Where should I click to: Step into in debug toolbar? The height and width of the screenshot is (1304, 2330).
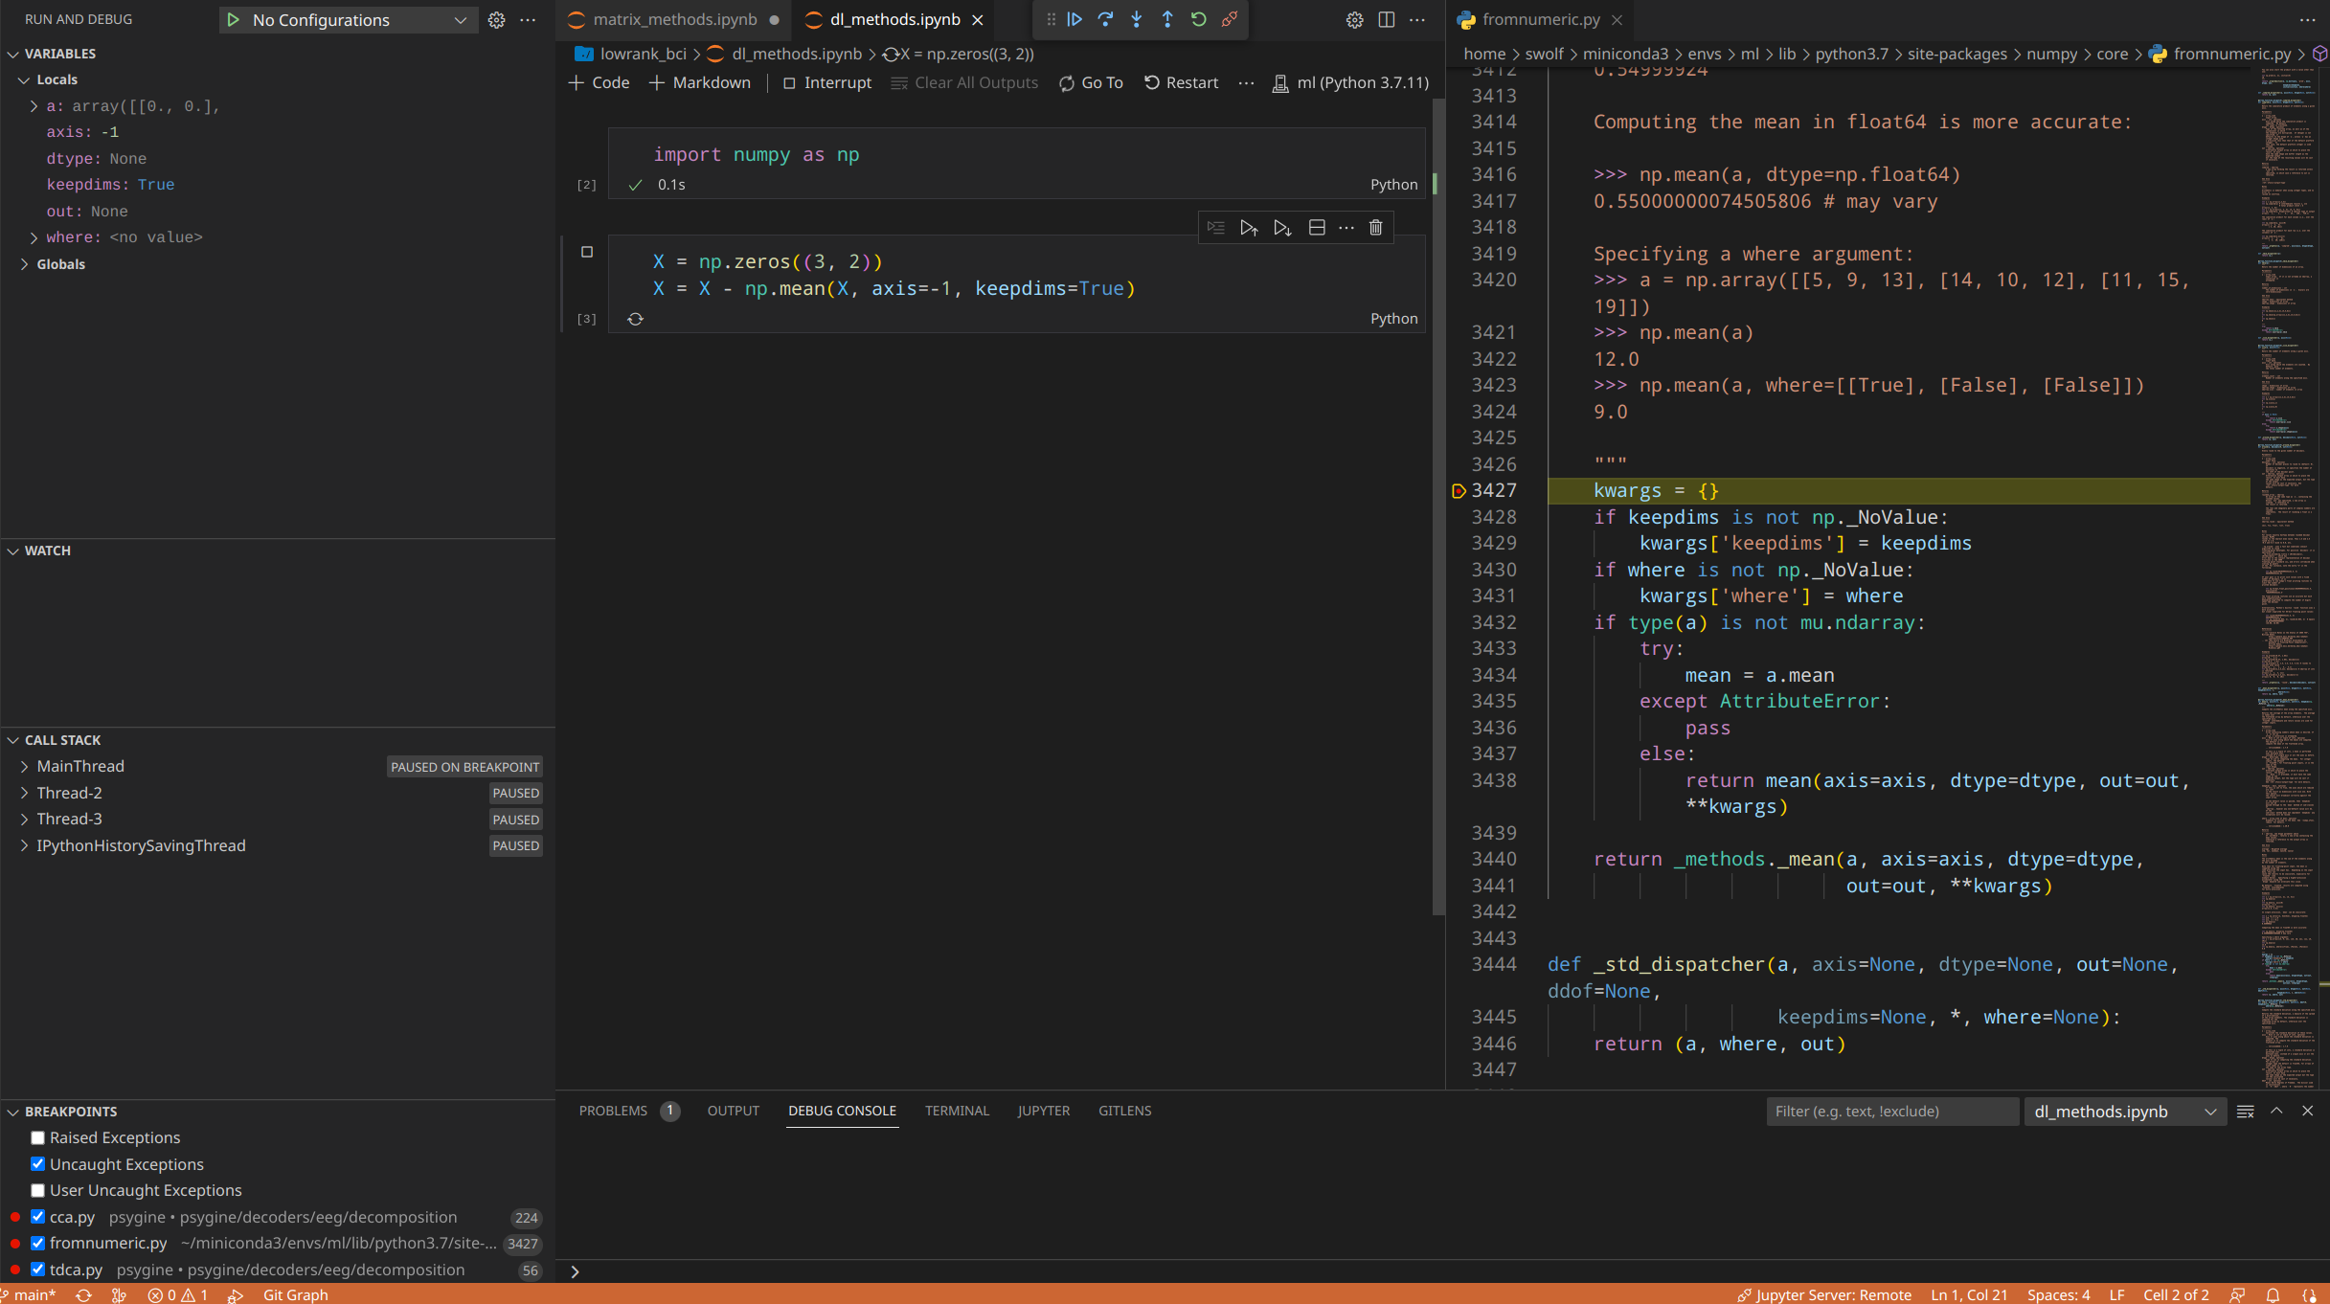coord(1137,19)
